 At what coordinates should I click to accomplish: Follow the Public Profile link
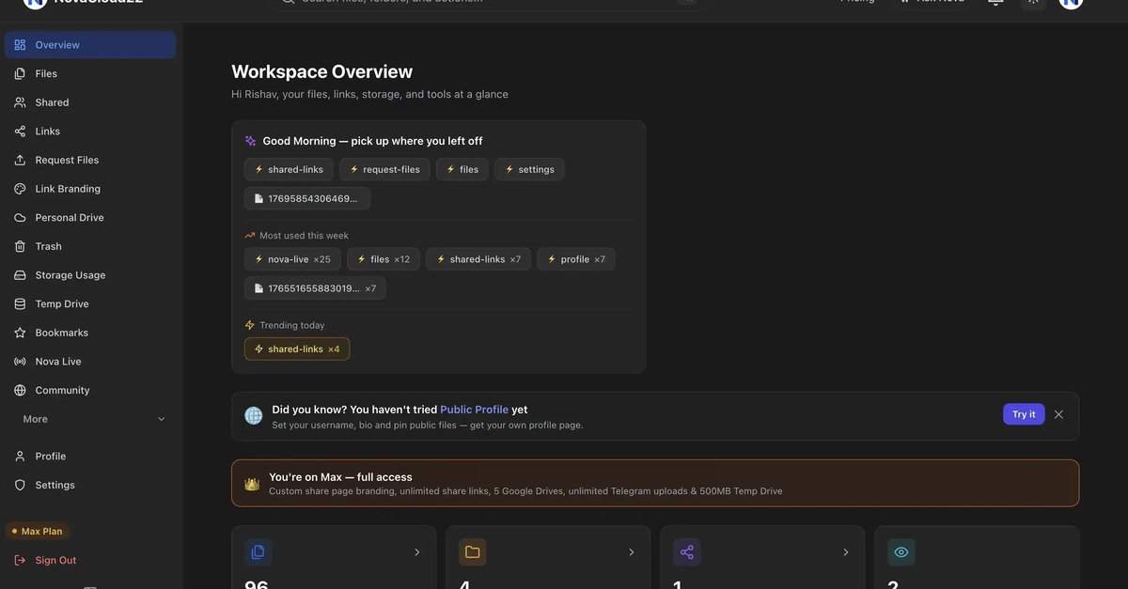(x=474, y=410)
